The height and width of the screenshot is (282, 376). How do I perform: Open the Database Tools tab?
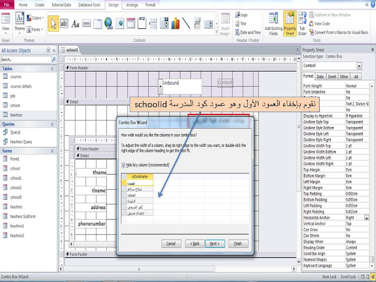pos(89,5)
